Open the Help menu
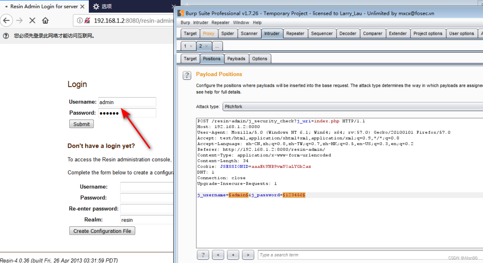483x263 pixels. (257, 23)
